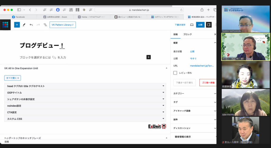Toggle the settings sidebar panel icon

point(209,25)
